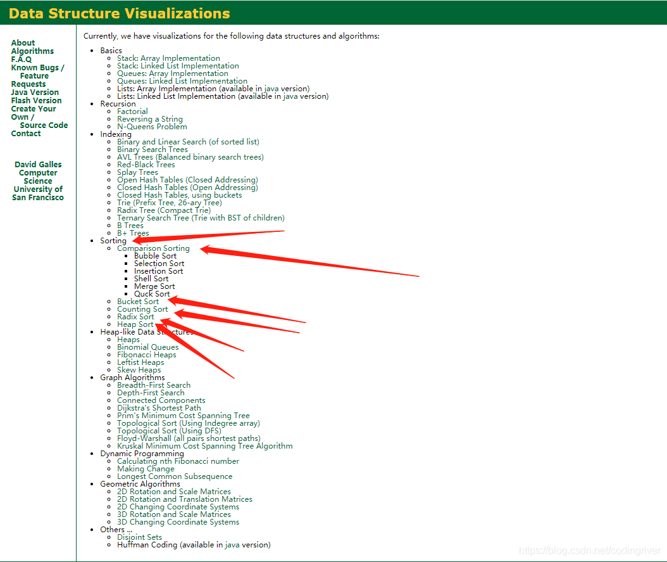667x562 pixels.
Task: Open Create Your Own / Source Code
Action: point(39,117)
